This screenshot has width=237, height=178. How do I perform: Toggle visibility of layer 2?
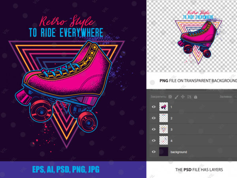point(154,118)
